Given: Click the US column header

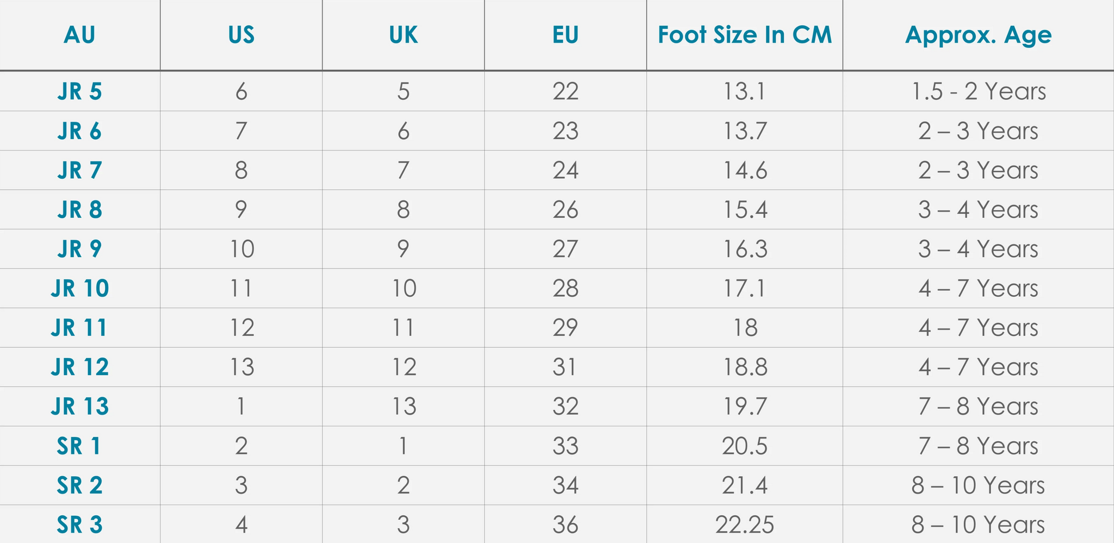Looking at the screenshot, I should [x=241, y=35].
